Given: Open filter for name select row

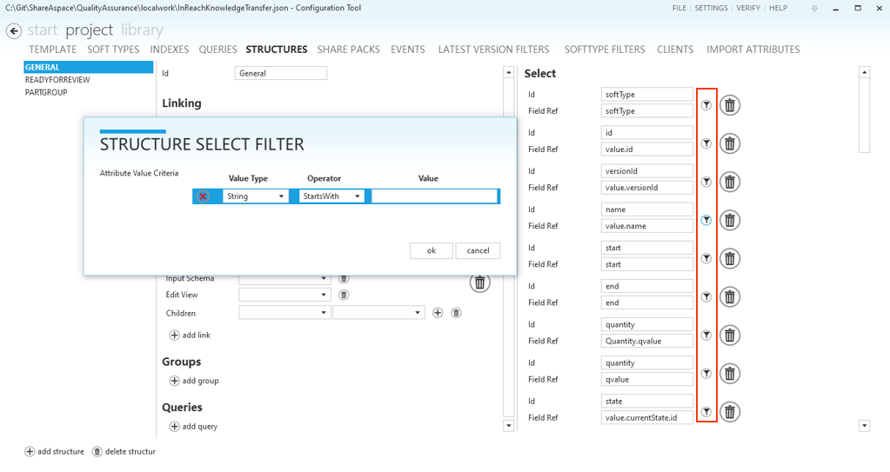Looking at the screenshot, I should (x=706, y=220).
